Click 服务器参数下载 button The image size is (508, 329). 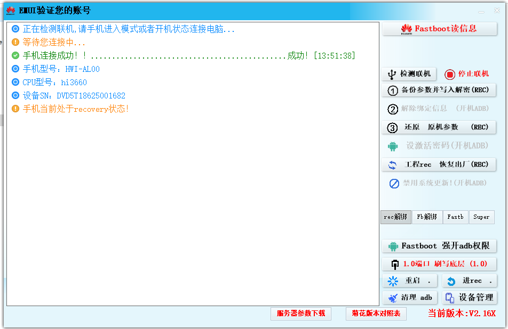tap(301, 314)
